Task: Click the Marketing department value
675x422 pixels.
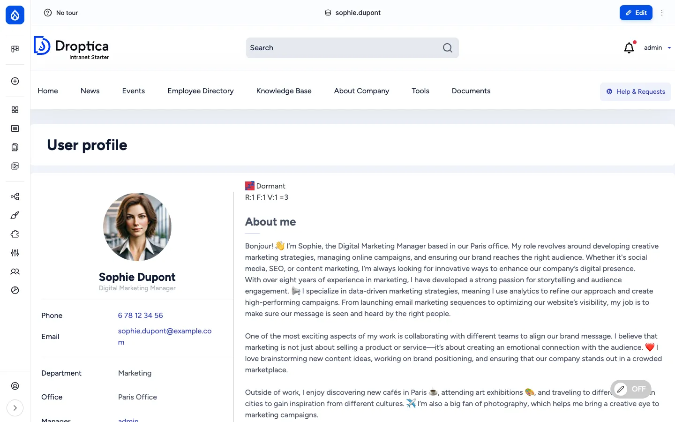Action: click(135, 373)
